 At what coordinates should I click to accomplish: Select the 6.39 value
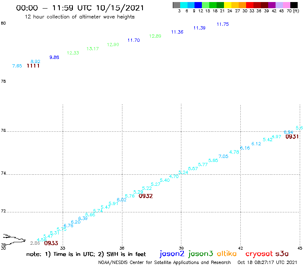pos(83,218)
